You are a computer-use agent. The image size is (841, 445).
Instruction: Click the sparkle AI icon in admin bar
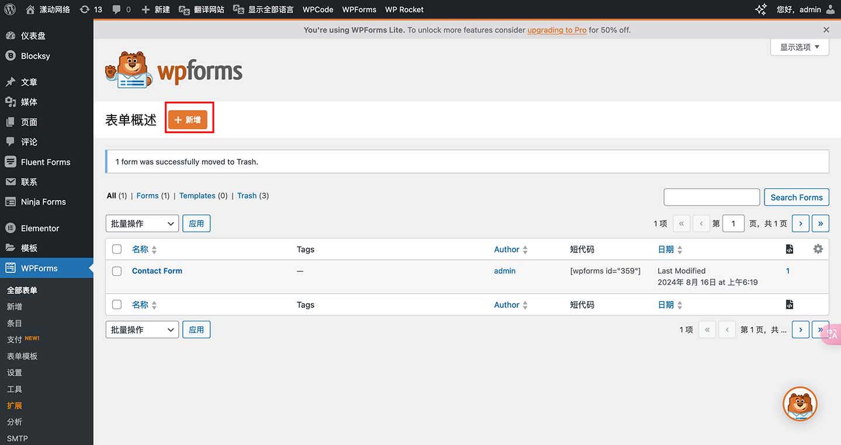click(x=761, y=9)
